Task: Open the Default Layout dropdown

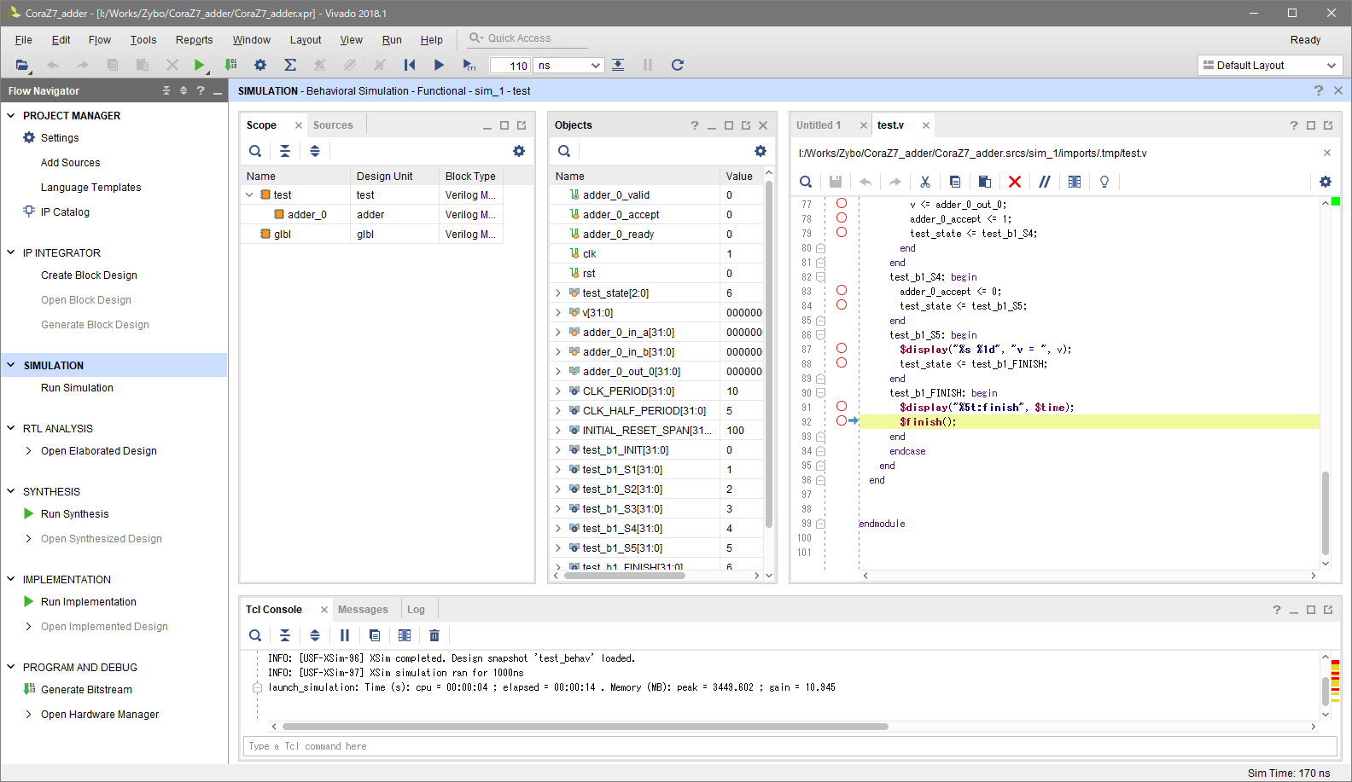Action: (x=1269, y=66)
